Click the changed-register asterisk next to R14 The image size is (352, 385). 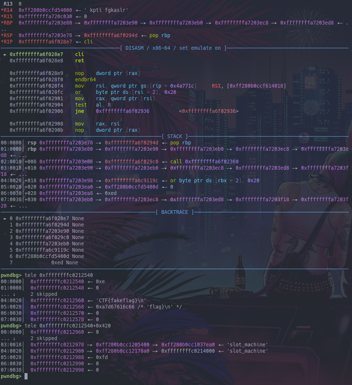(2, 10)
